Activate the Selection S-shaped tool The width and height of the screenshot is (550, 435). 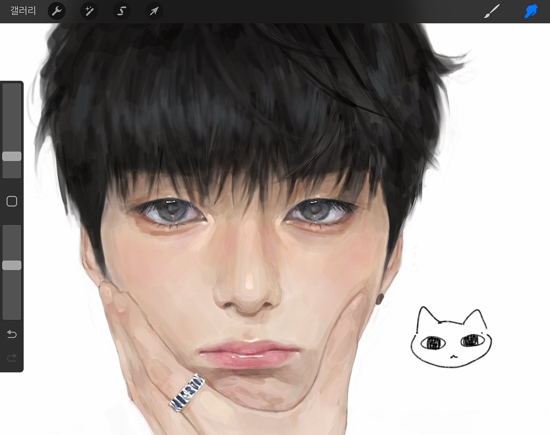122,11
